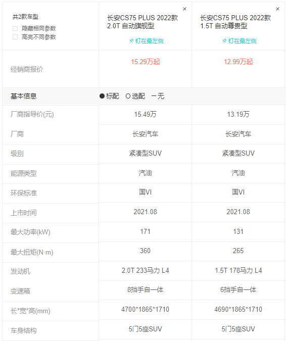The height and width of the screenshot is (341, 286).
Task: Select the 4700*1865*1710 dimensions cell
Action: point(146,310)
